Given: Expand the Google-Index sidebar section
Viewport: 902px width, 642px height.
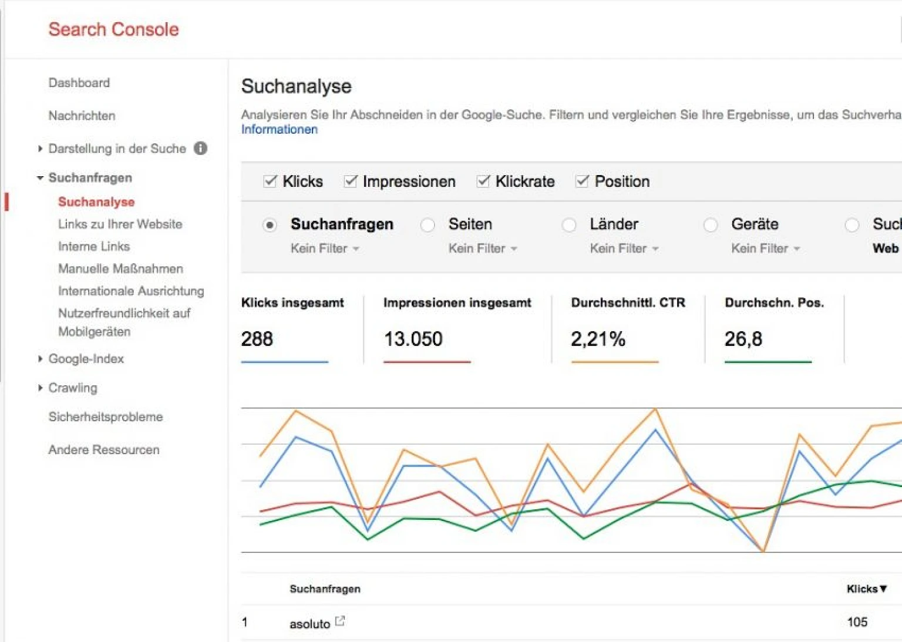Looking at the screenshot, I should pos(40,358).
